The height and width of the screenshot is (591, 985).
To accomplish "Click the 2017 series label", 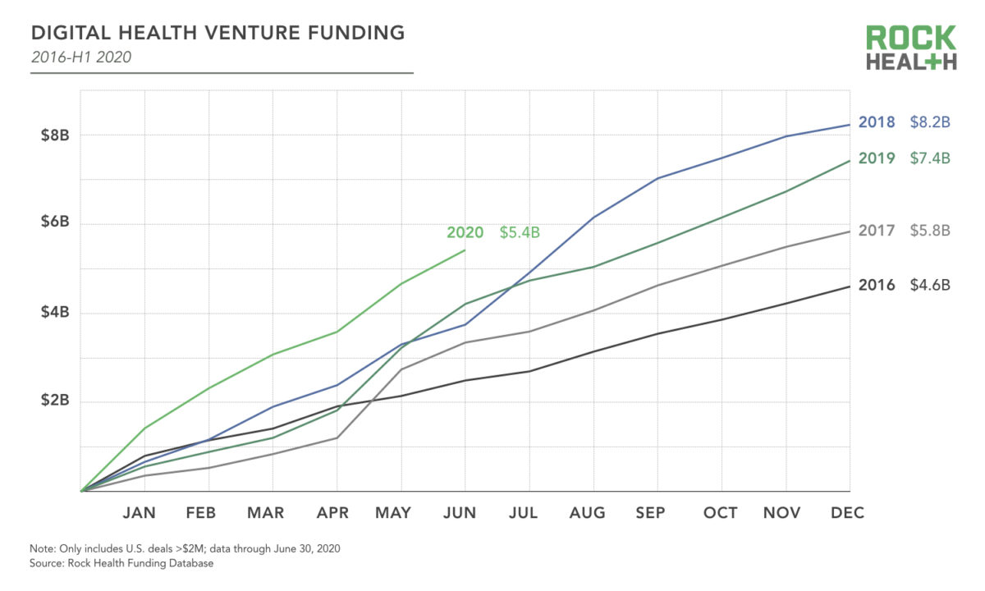I will [x=877, y=231].
